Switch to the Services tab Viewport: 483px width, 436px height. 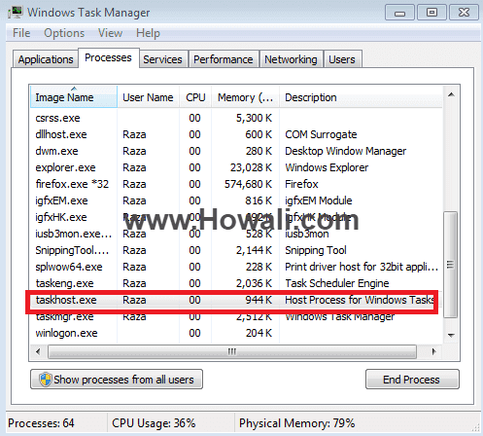click(162, 59)
